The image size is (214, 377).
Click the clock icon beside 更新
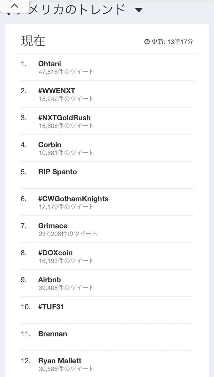pos(147,42)
